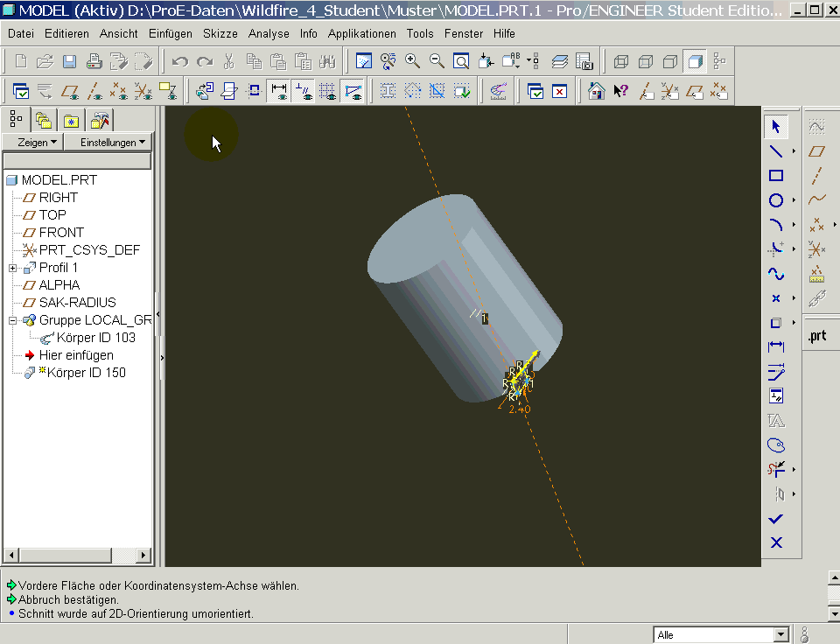
Task: Open the Analyse menu
Action: point(269,34)
